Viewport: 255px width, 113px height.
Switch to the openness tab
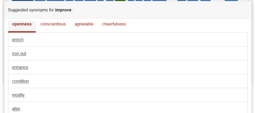[22, 24]
